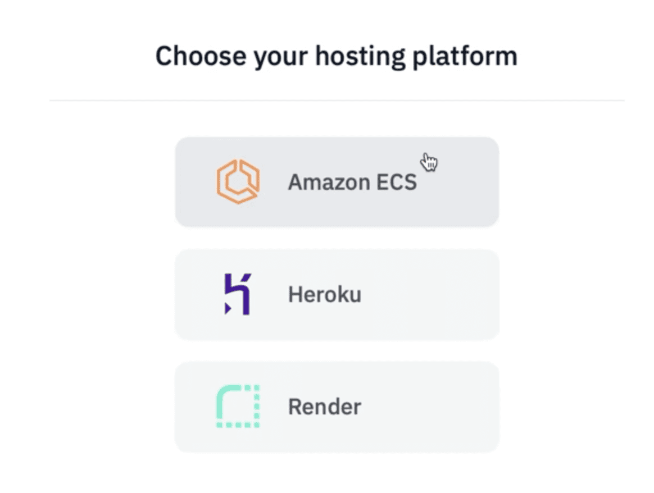Viewport: 654px width, 493px height.
Task: Select the bottom-most platform card
Action: click(x=337, y=407)
